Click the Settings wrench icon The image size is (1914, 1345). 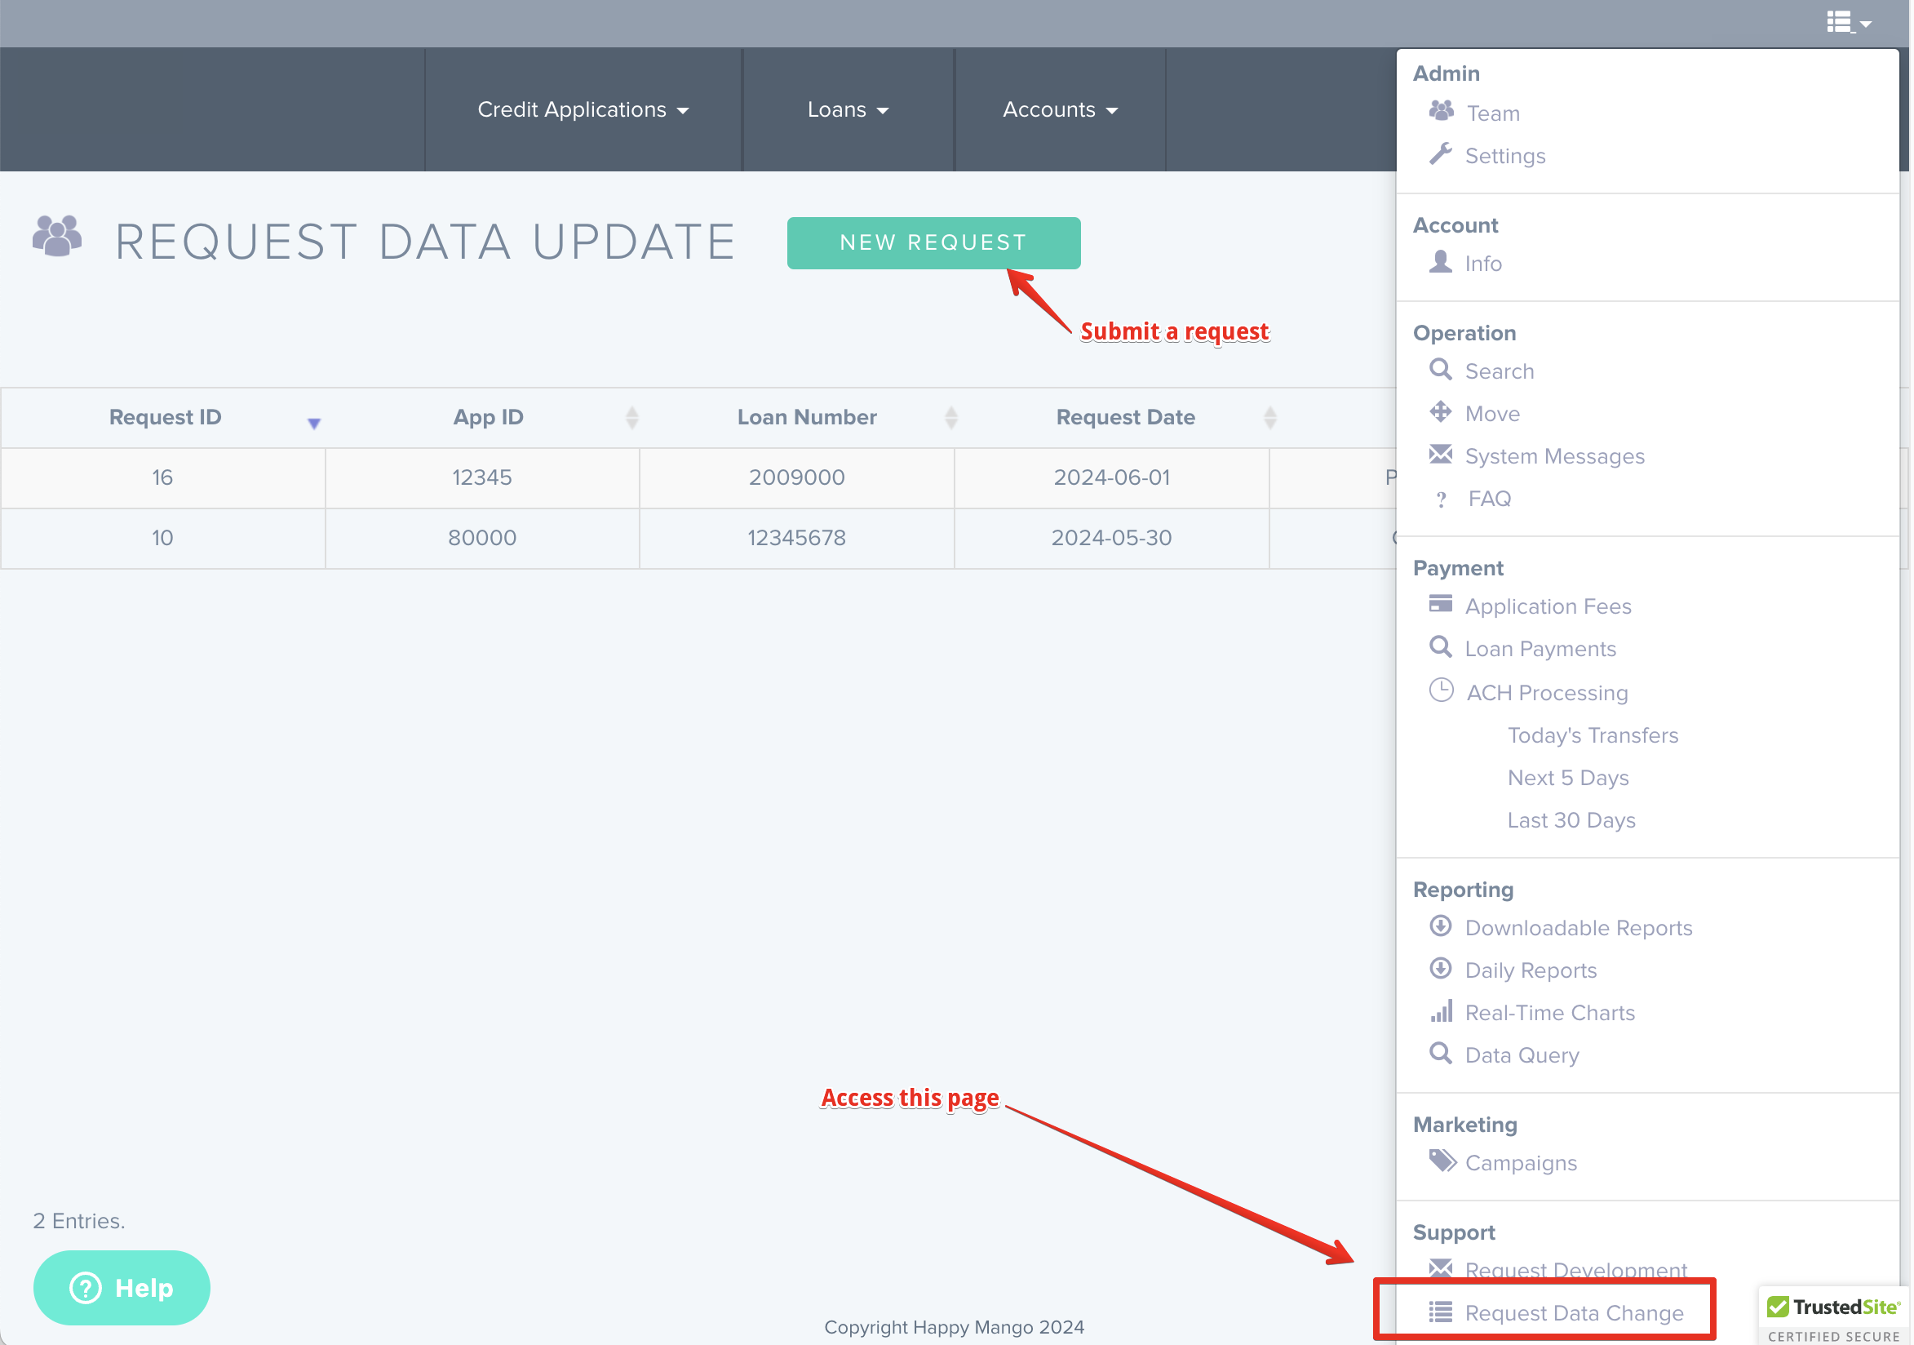1440,154
